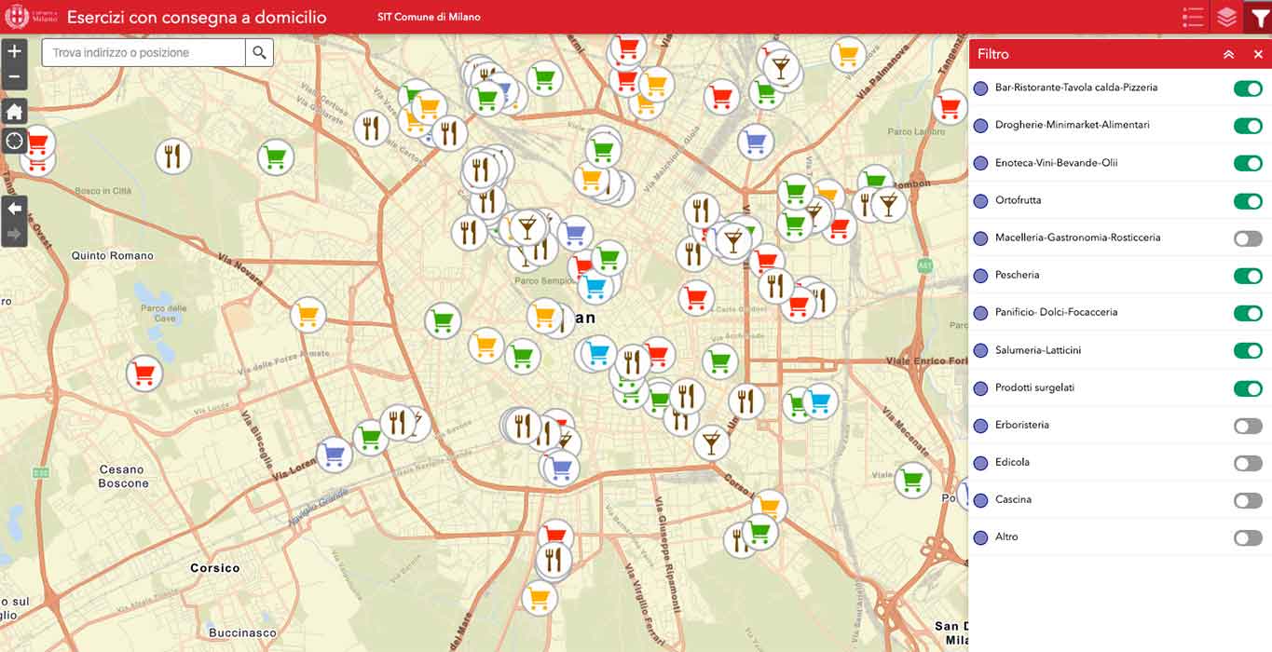
Task: Disable Panificio-Dolci-Focacceria filter
Action: [1248, 313]
